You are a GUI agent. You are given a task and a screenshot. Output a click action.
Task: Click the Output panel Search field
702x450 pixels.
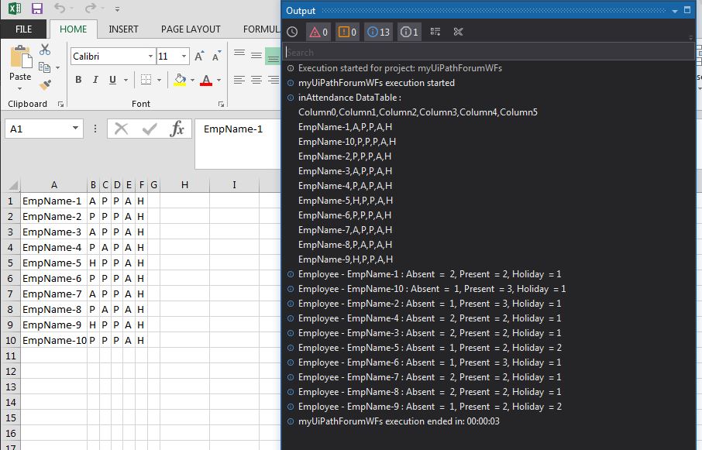[x=490, y=53]
